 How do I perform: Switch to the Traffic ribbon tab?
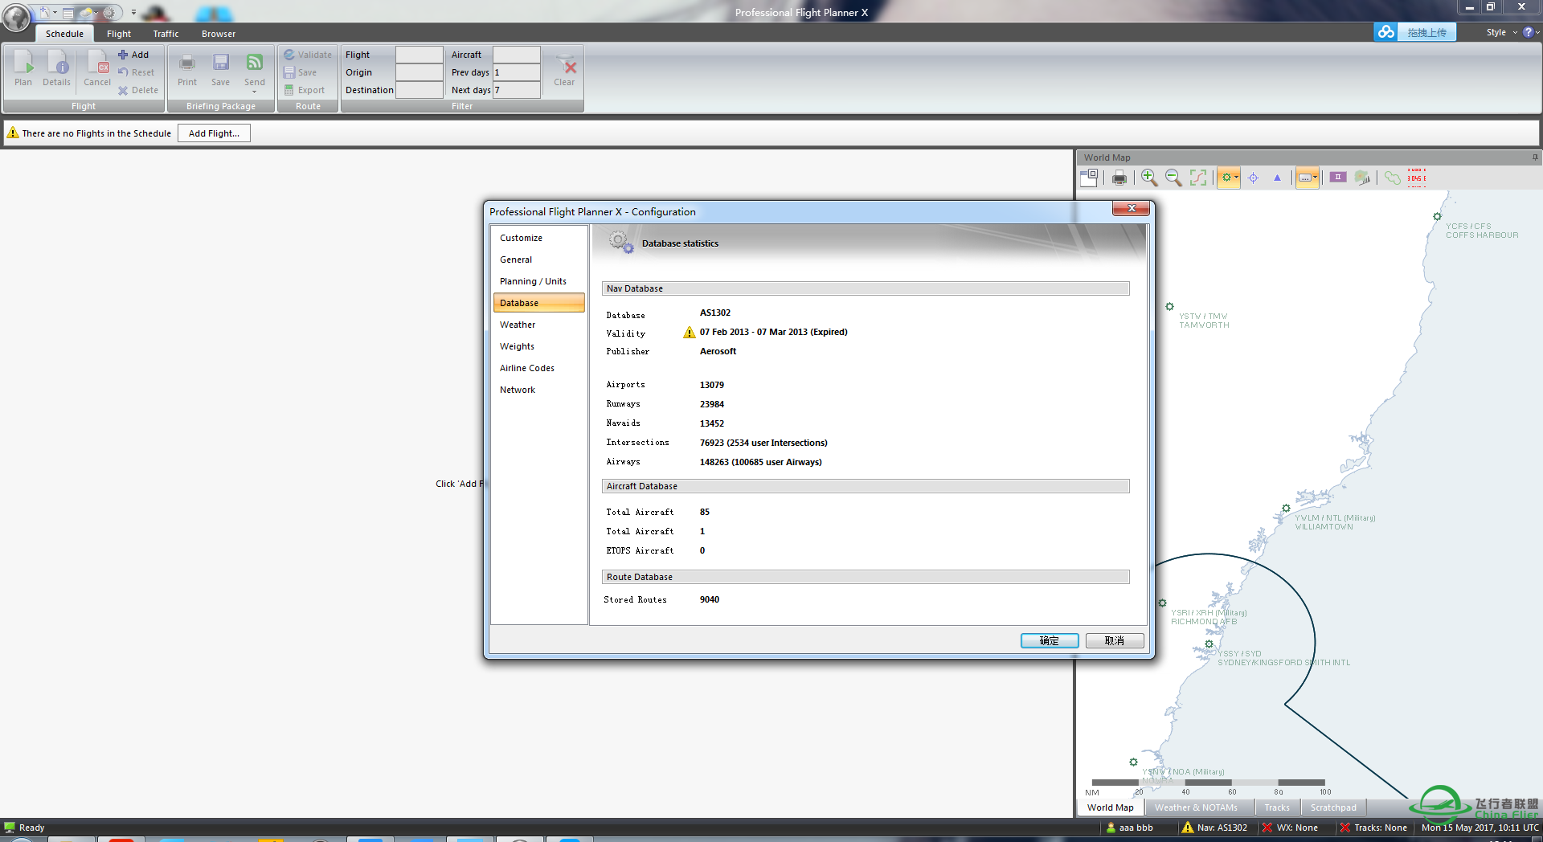pyautogui.click(x=166, y=34)
